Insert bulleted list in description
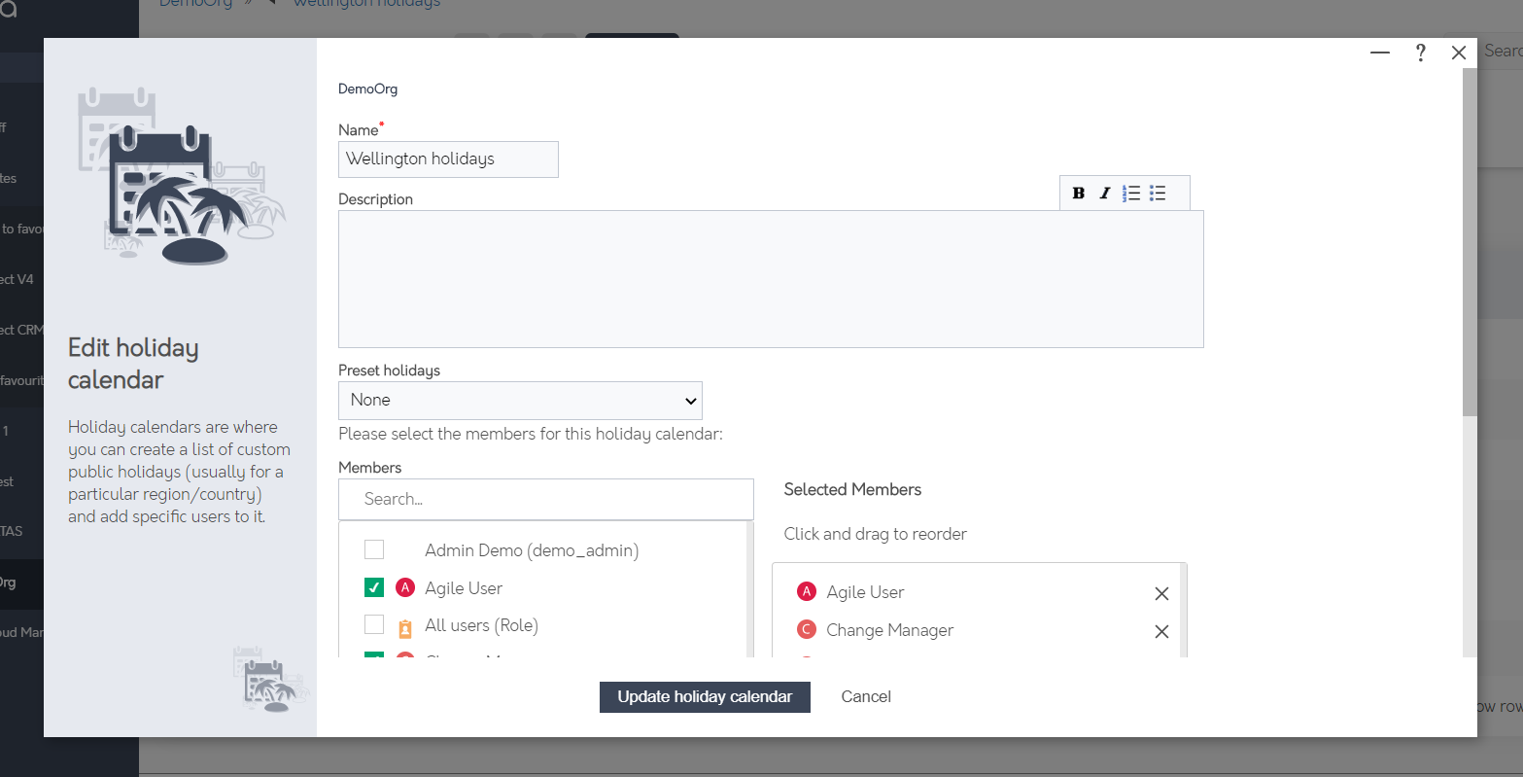 coord(1158,194)
